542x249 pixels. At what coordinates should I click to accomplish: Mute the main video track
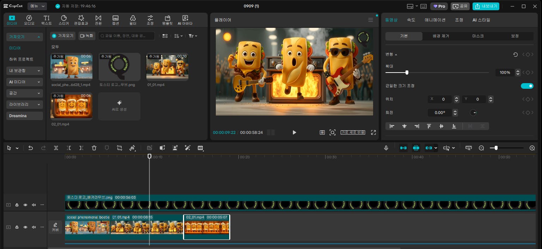tap(34, 227)
